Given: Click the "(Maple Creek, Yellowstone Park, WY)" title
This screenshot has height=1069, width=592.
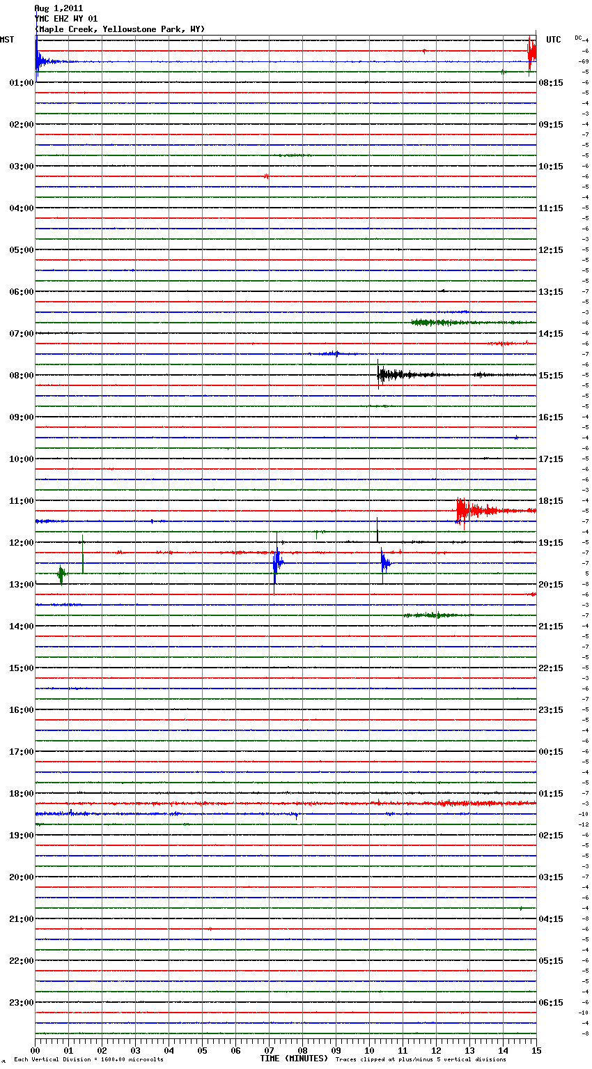Looking at the screenshot, I should click(120, 29).
